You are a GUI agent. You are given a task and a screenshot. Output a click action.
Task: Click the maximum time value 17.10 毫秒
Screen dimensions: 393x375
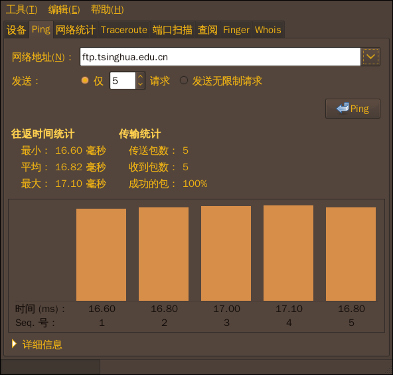tap(80, 184)
